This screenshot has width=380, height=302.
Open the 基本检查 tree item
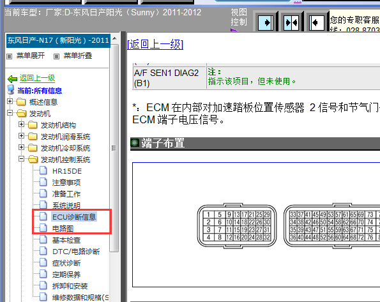click(66, 240)
